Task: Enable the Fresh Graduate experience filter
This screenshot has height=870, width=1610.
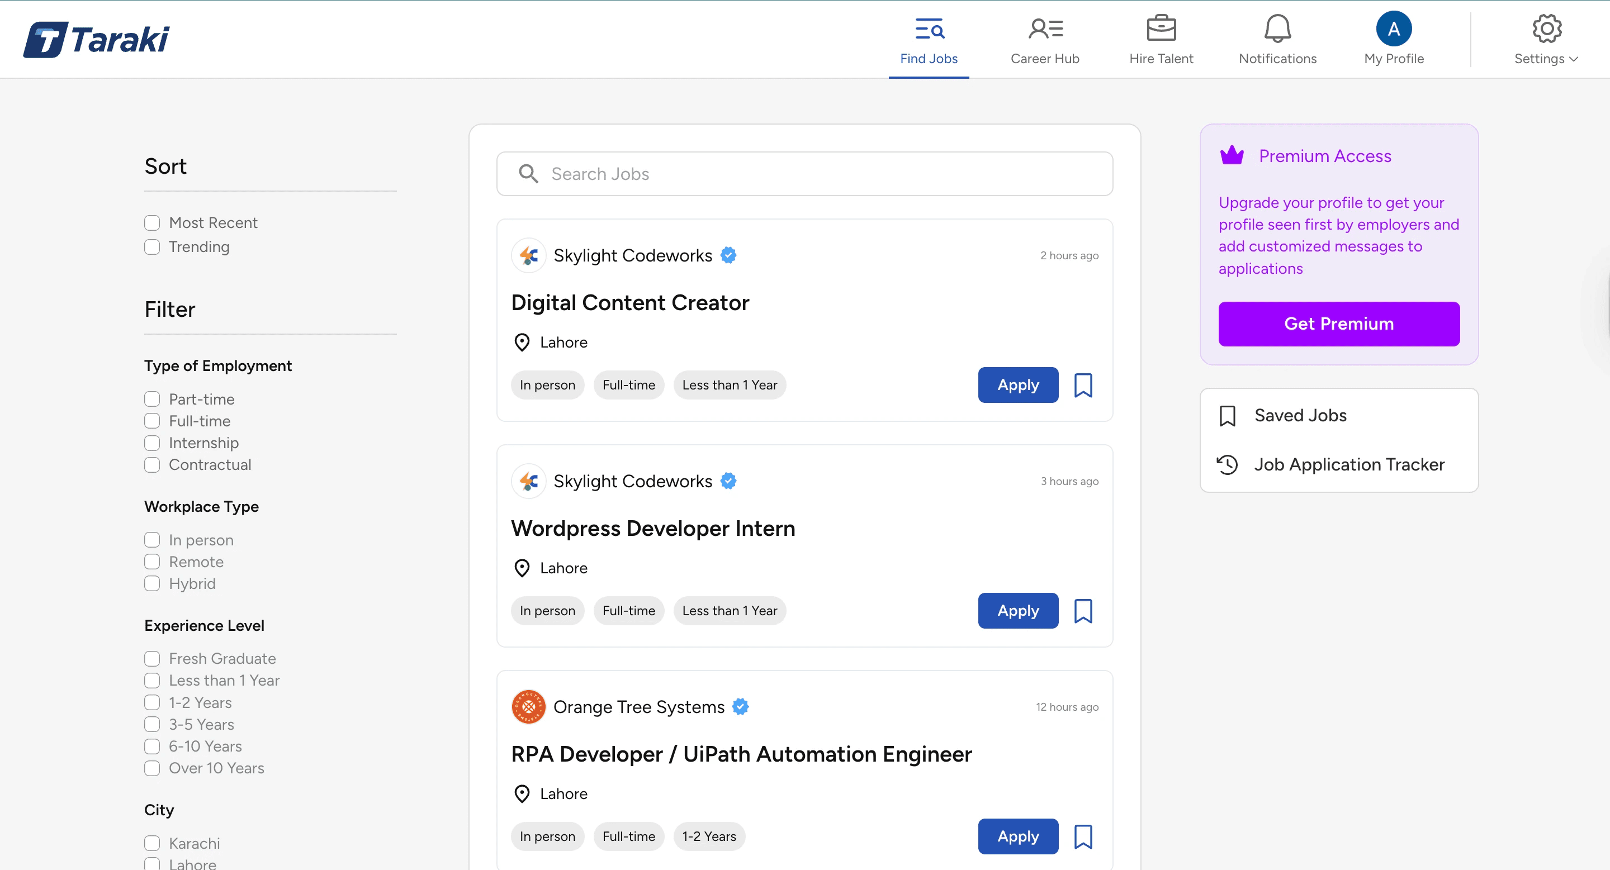Action: point(152,658)
